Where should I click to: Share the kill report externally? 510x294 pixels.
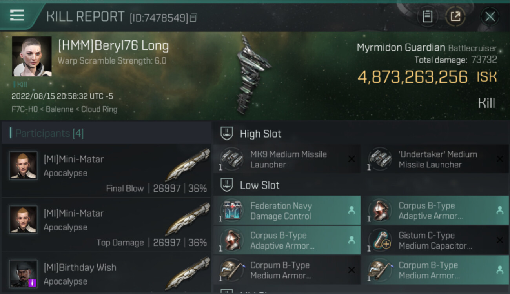[455, 16]
